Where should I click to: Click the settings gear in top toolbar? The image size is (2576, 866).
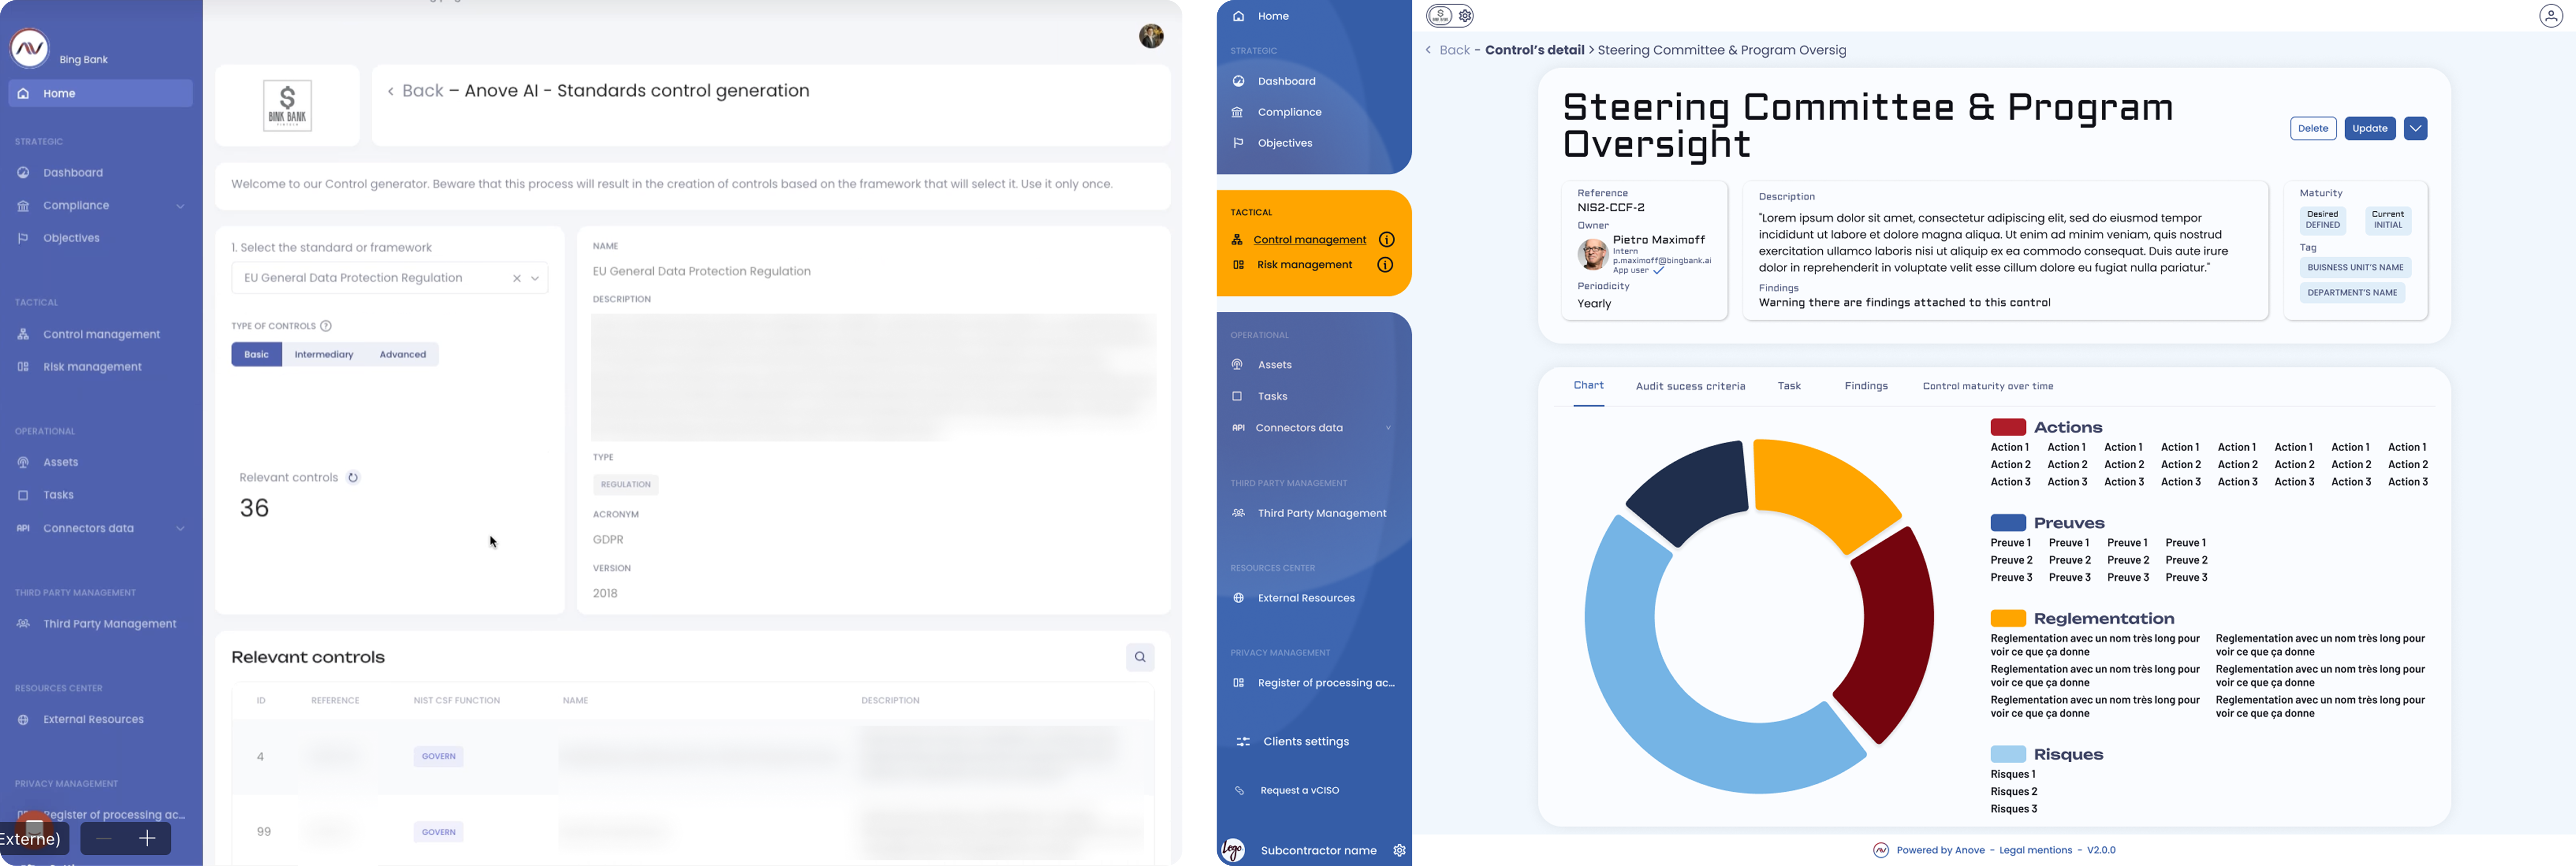(1466, 16)
